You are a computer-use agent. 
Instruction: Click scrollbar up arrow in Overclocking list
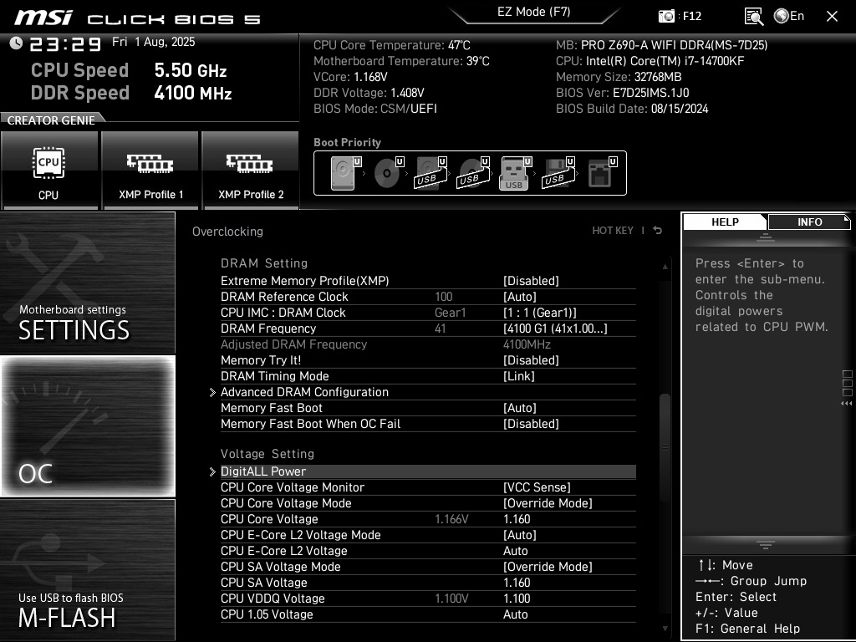(x=665, y=267)
